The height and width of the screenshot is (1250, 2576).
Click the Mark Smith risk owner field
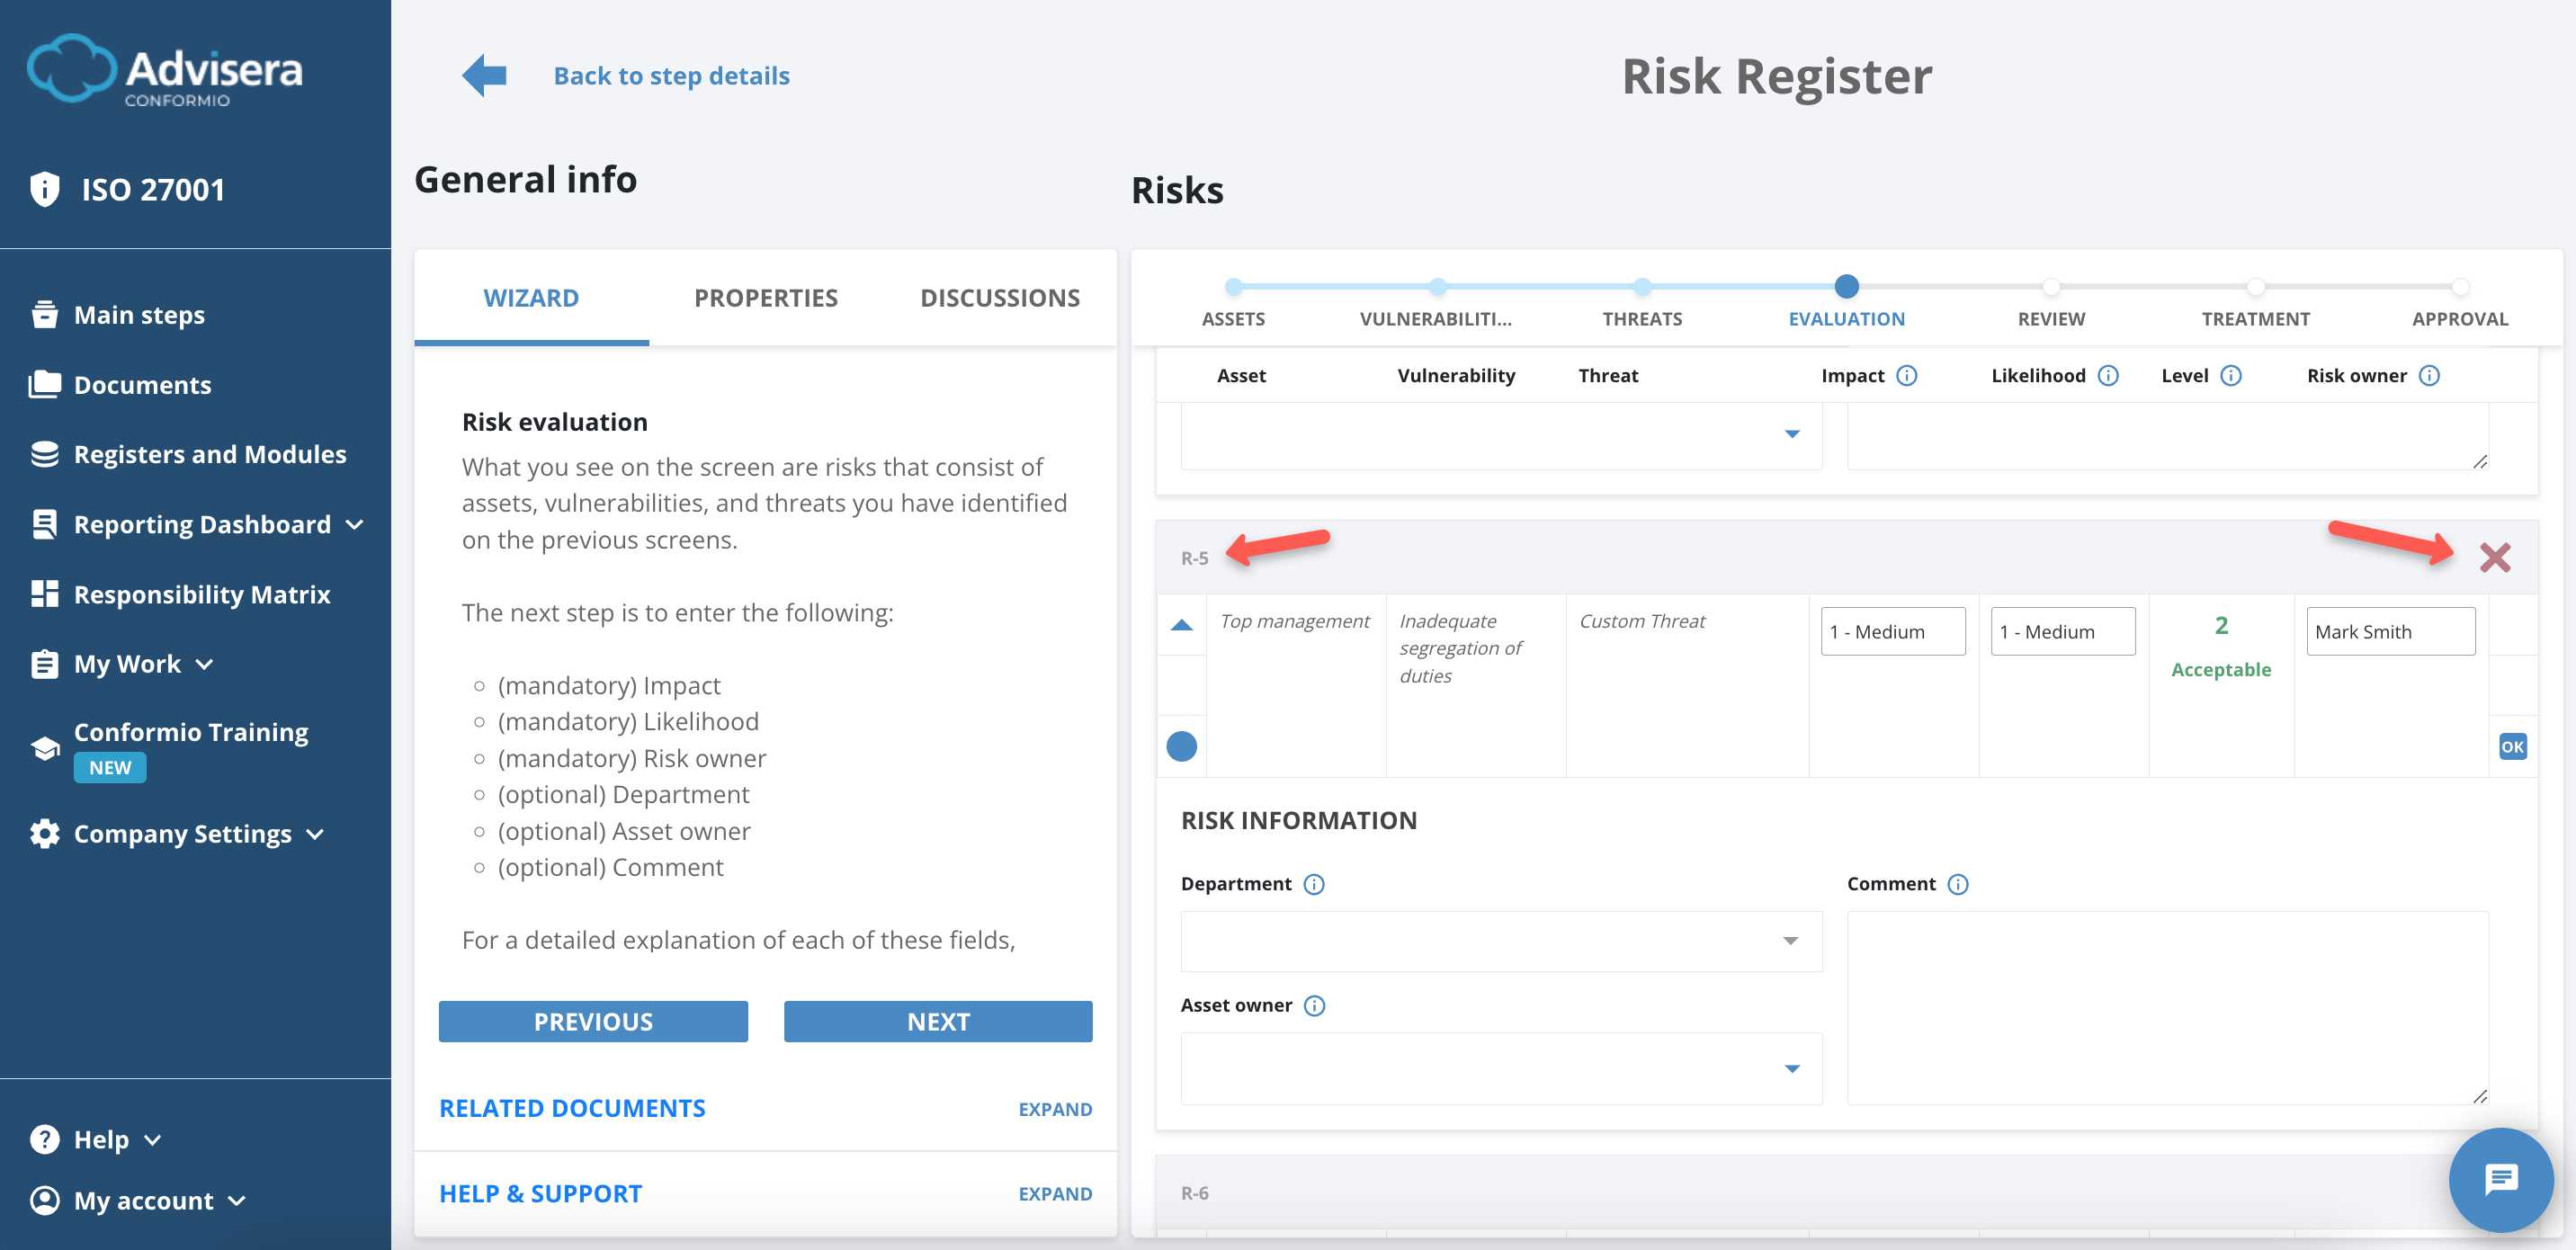(x=2390, y=631)
